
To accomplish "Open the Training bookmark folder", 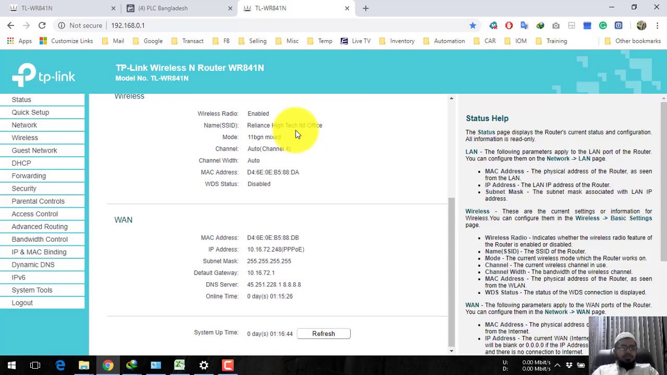I will pos(551,41).
